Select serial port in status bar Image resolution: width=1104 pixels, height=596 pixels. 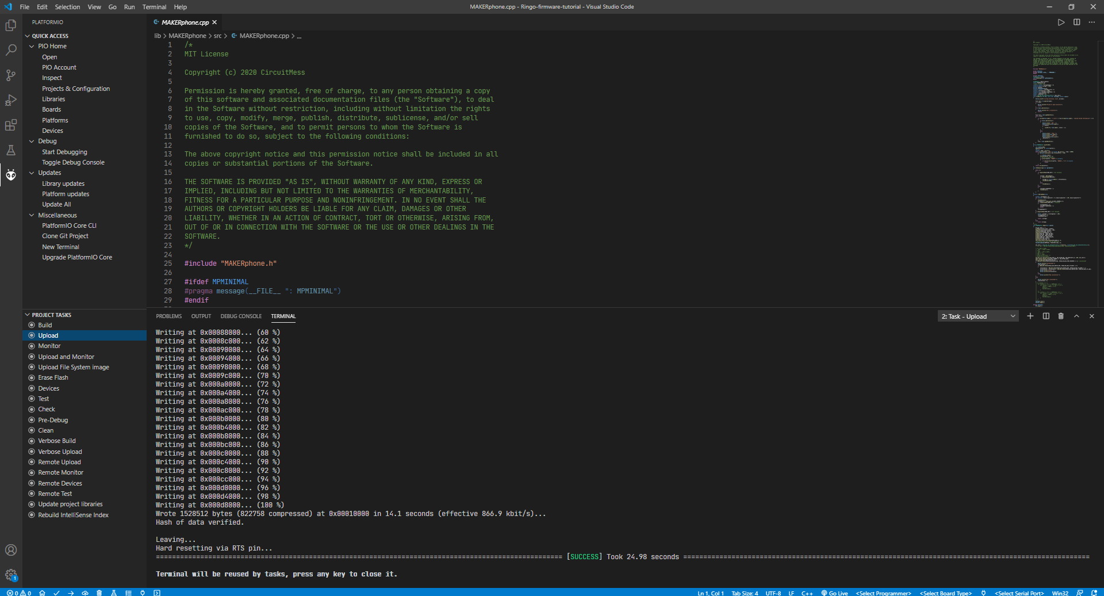(x=1019, y=593)
